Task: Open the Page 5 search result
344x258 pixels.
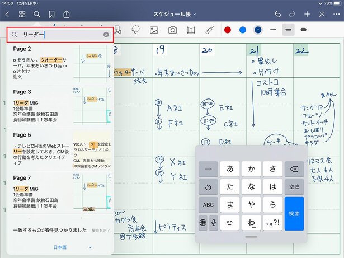Action: pos(62,149)
